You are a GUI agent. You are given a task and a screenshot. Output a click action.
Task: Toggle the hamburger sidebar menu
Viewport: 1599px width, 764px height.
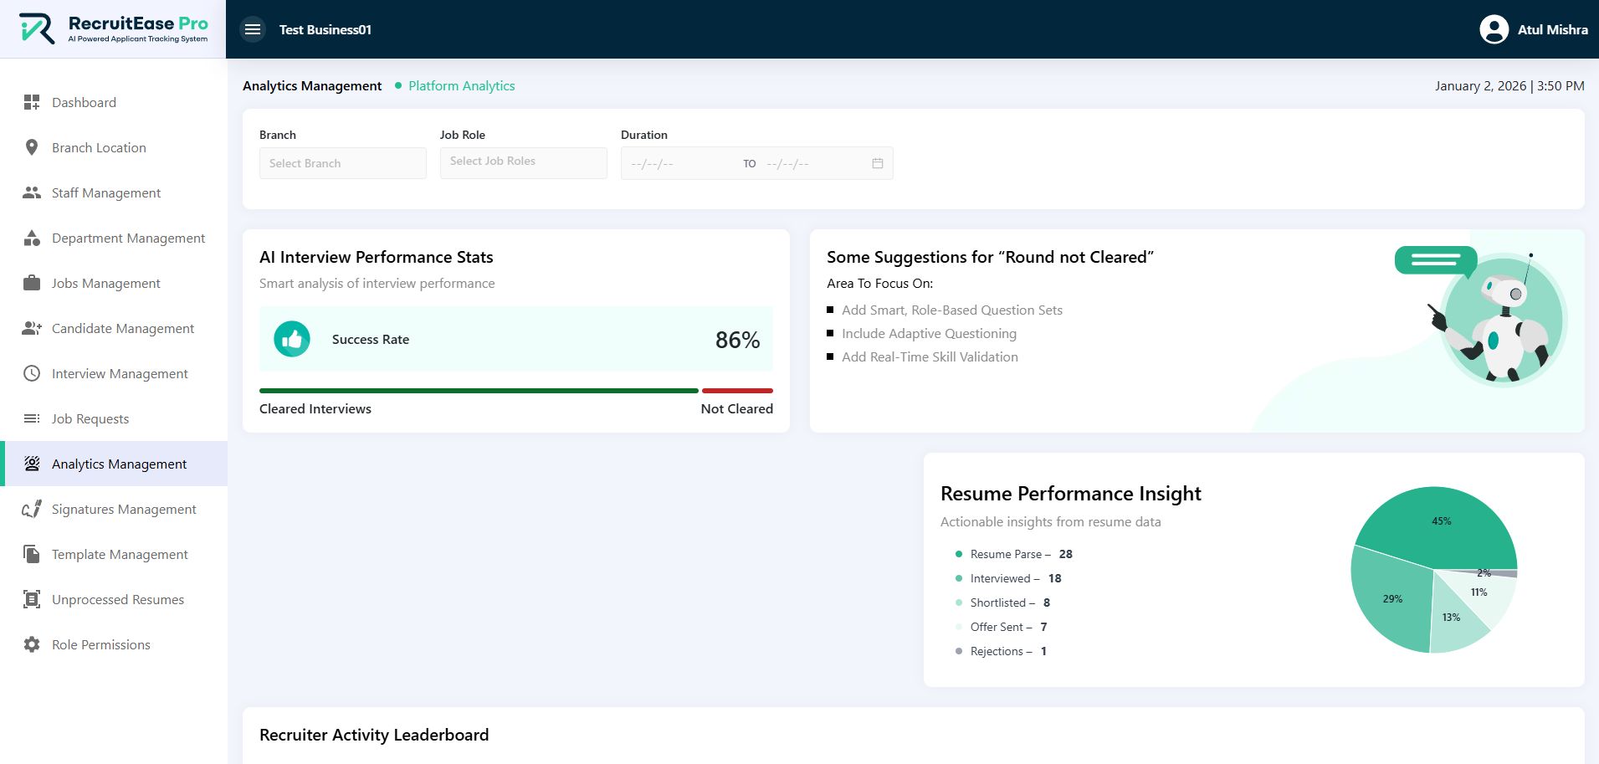253,29
